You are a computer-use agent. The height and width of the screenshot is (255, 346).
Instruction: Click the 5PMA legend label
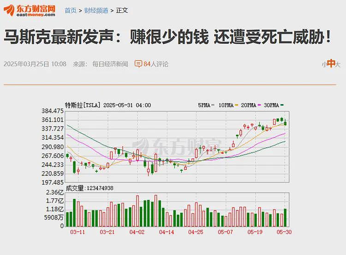(x=204, y=105)
